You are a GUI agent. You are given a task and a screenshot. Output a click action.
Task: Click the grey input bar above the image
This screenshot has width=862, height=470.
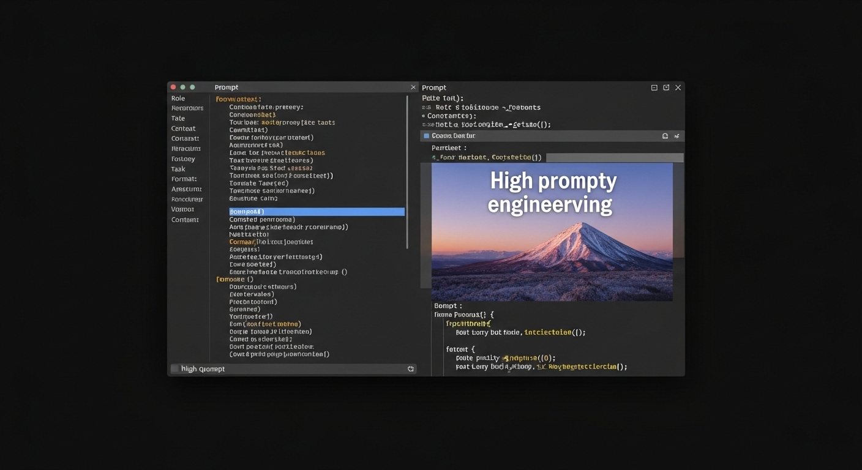point(614,157)
